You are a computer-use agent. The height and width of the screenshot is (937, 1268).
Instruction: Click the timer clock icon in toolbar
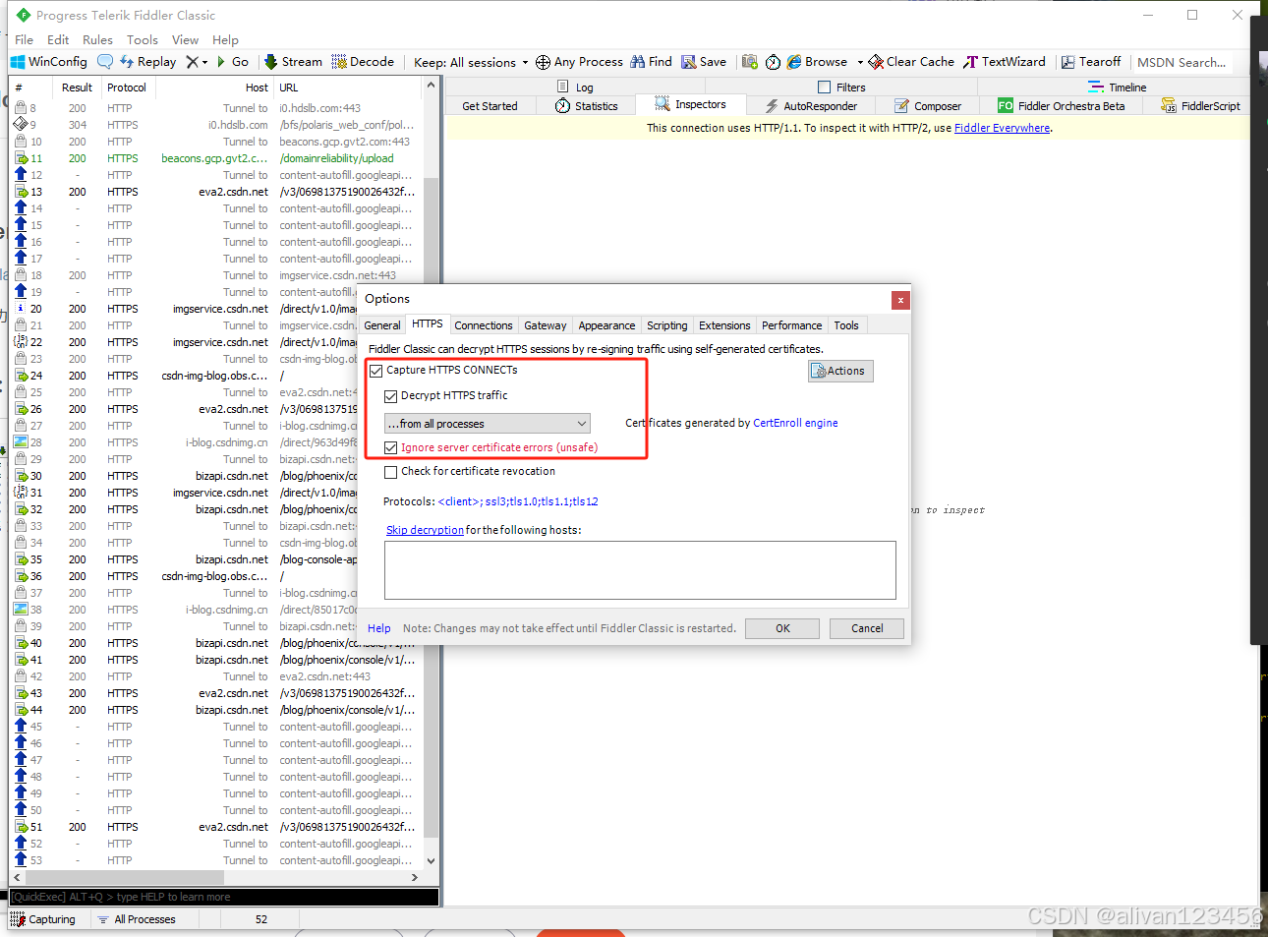773,62
